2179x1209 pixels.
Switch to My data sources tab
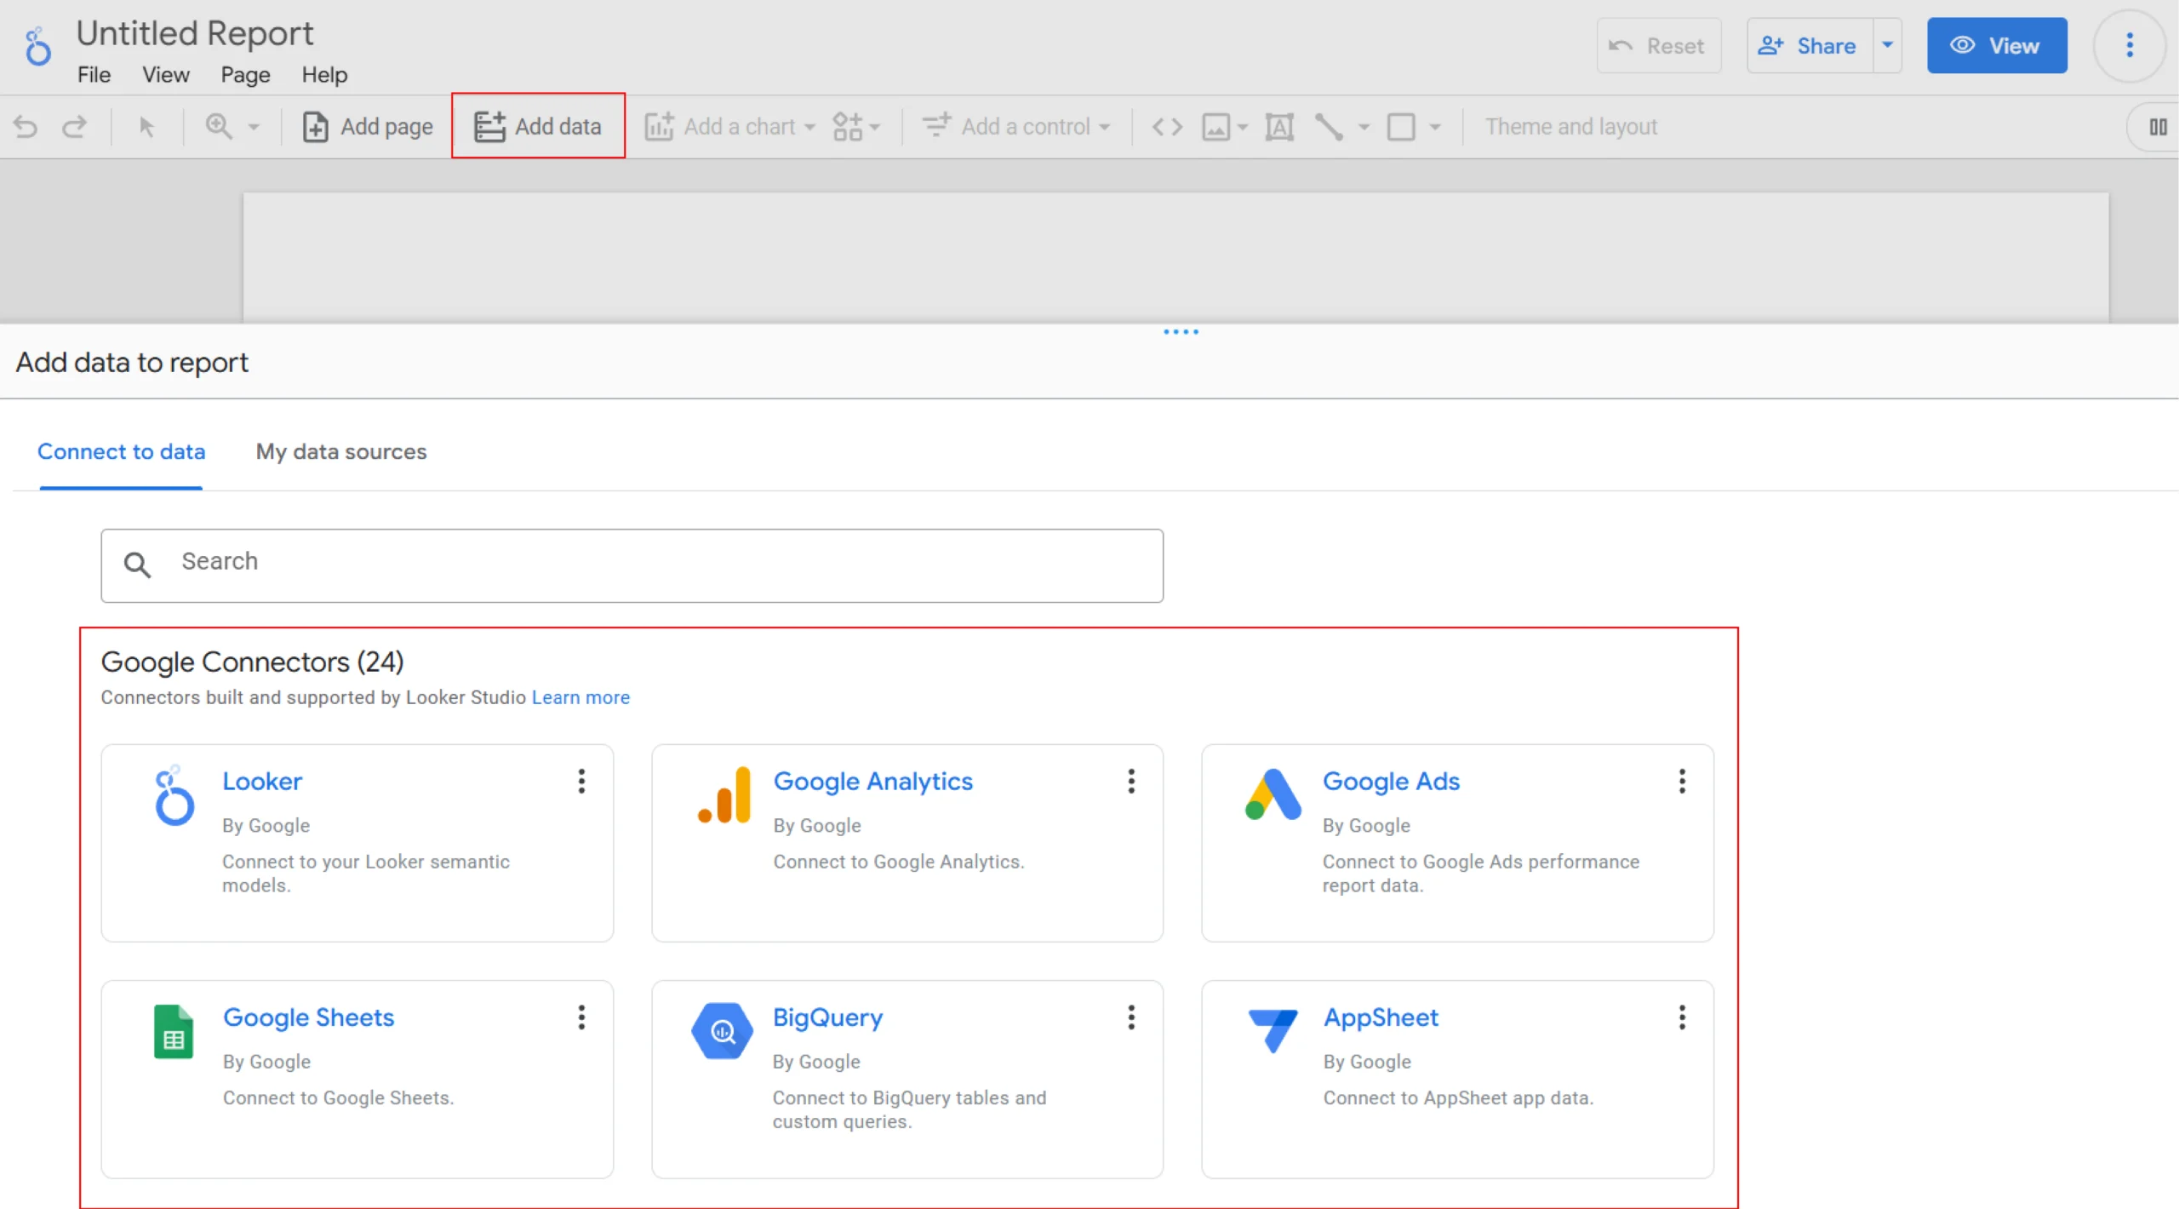click(x=341, y=452)
